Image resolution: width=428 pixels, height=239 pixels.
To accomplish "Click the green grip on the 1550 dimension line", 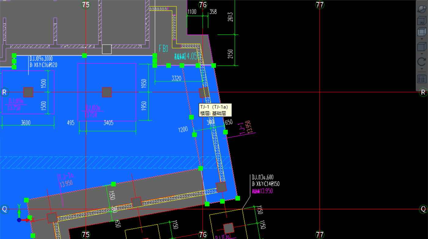I will click(x=113, y=184).
